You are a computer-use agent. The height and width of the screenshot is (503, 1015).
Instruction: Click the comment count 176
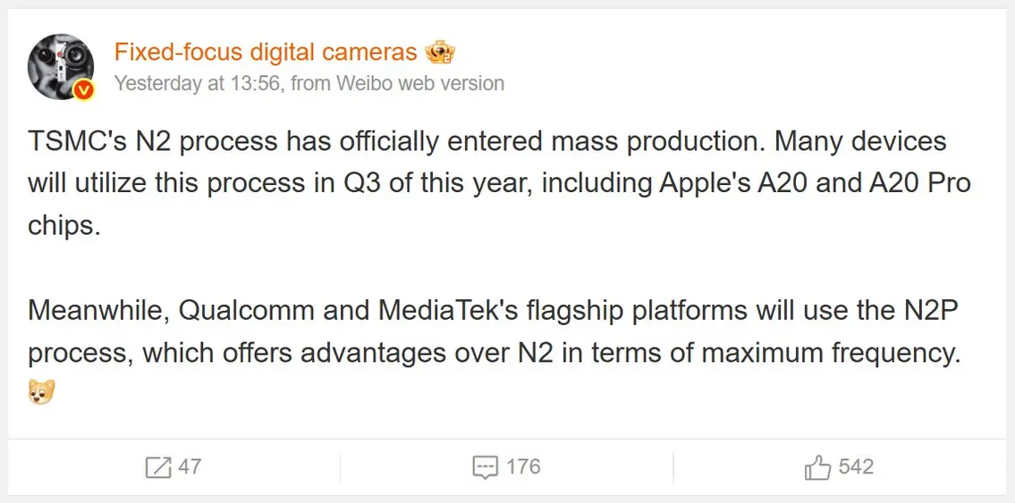coord(523,467)
